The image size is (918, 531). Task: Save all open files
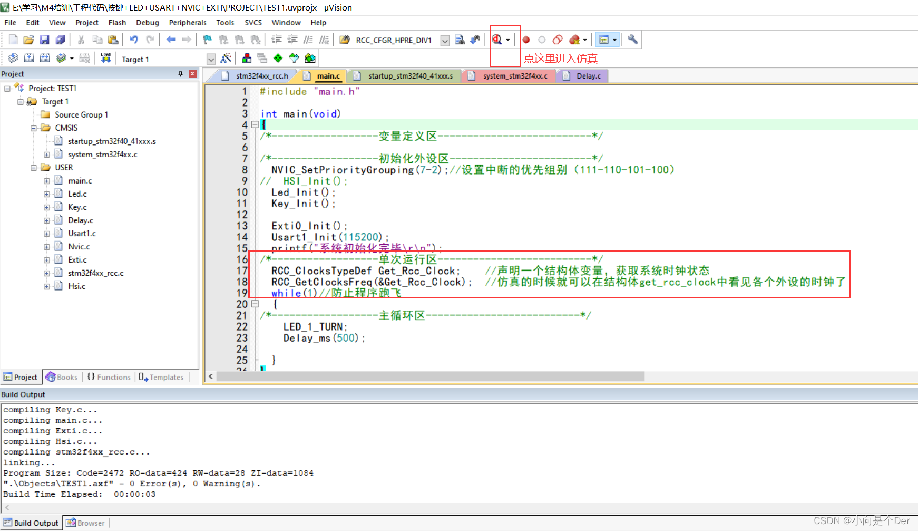click(x=61, y=40)
